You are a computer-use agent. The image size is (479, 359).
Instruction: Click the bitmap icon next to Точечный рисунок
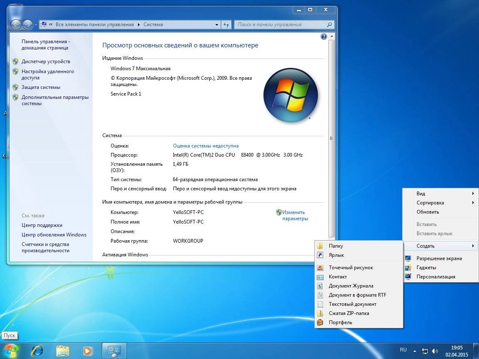[320, 268]
